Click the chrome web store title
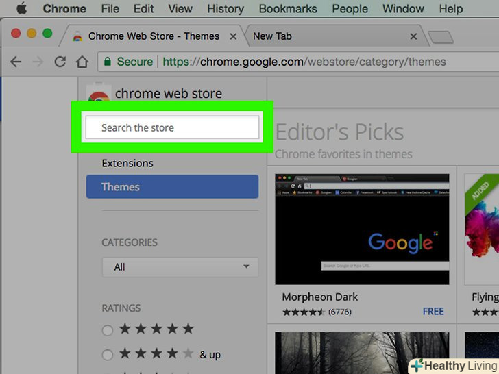499x374 pixels. point(169,93)
